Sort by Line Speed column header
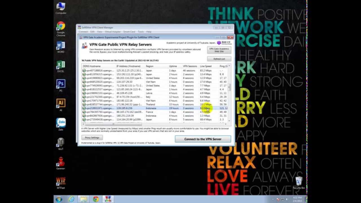 click(209, 66)
